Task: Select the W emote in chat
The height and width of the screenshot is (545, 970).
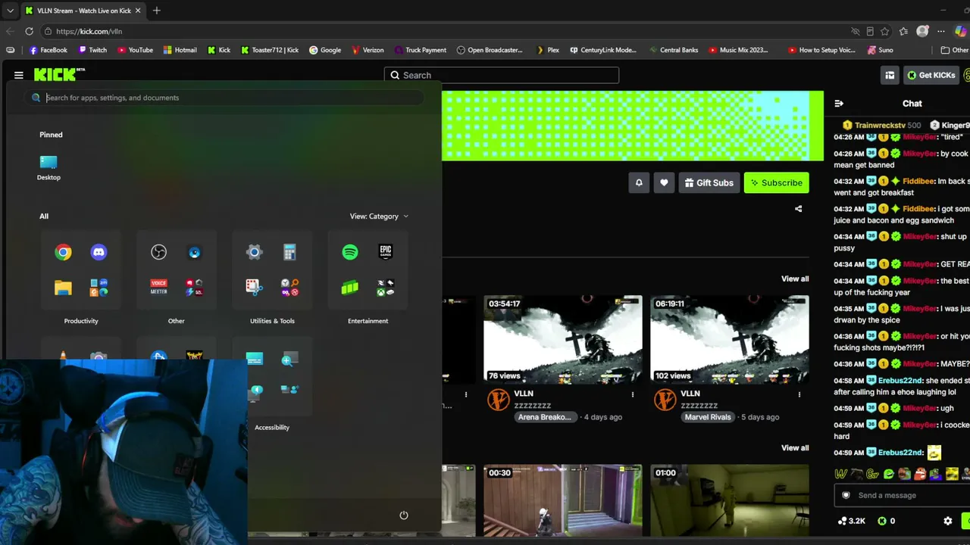Action: [x=840, y=475]
